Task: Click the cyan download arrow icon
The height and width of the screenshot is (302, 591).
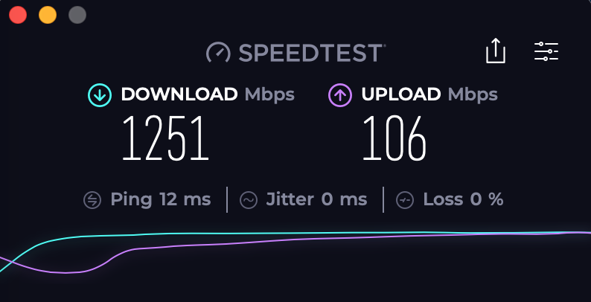Action: click(100, 95)
